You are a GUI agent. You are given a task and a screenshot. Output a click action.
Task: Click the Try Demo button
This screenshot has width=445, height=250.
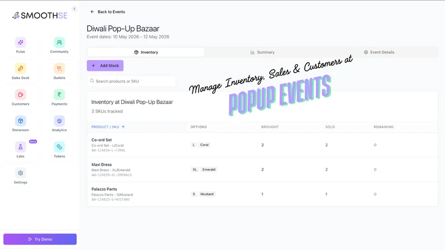40,239
